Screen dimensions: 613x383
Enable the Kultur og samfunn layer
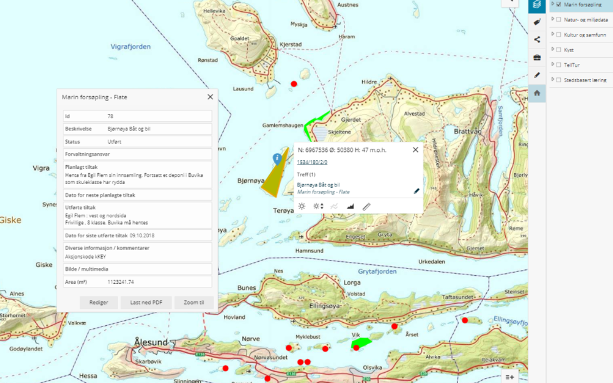559,35
